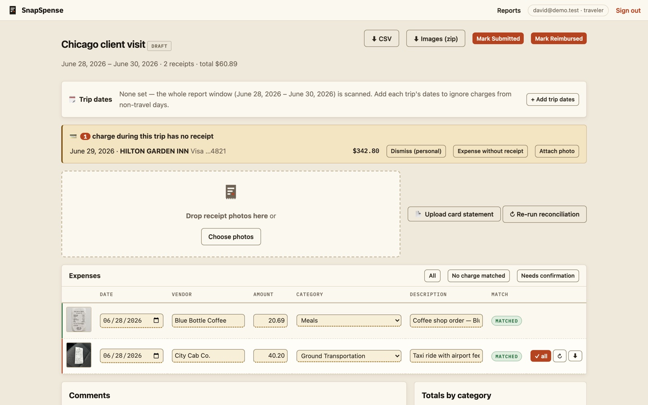
Task: Open the Meals category dropdown
Action: coord(349,320)
